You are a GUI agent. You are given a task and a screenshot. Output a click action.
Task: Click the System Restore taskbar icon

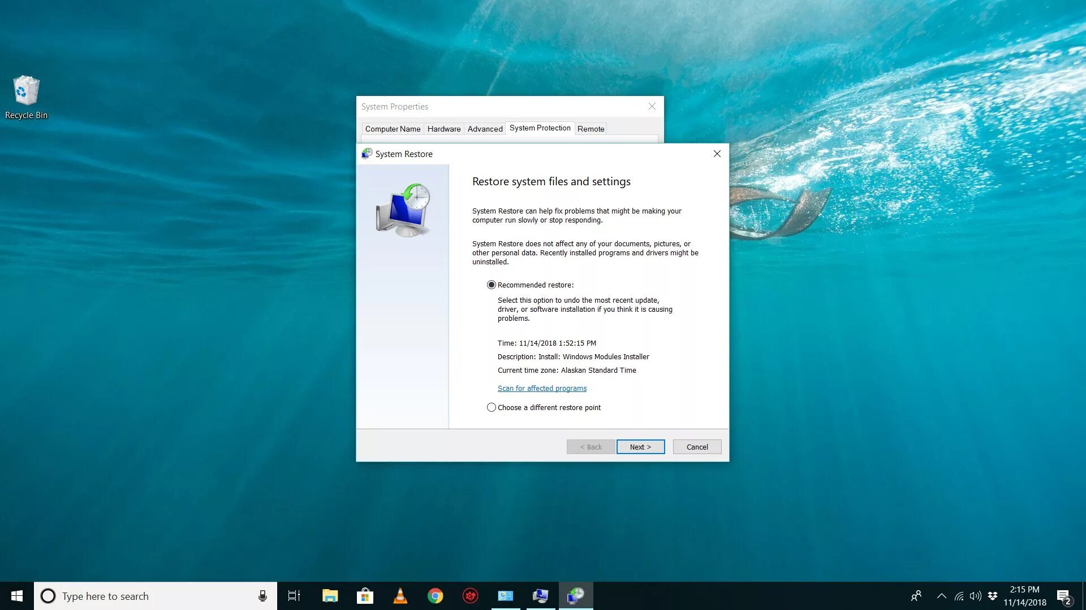pyautogui.click(x=575, y=596)
